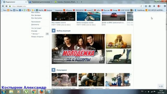The image size is (167, 94).
Task: Open the Мир глазами пилота title link
Action: [59, 23]
